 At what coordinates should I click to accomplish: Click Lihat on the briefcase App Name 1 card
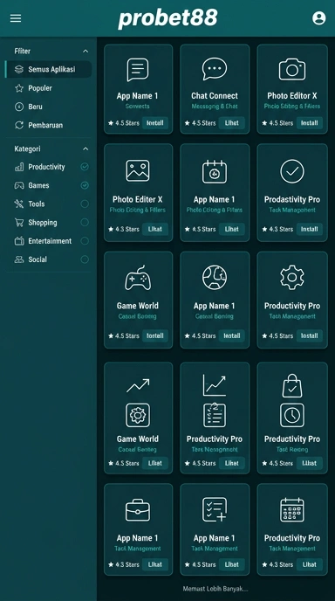pyautogui.click(x=155, y=564)
